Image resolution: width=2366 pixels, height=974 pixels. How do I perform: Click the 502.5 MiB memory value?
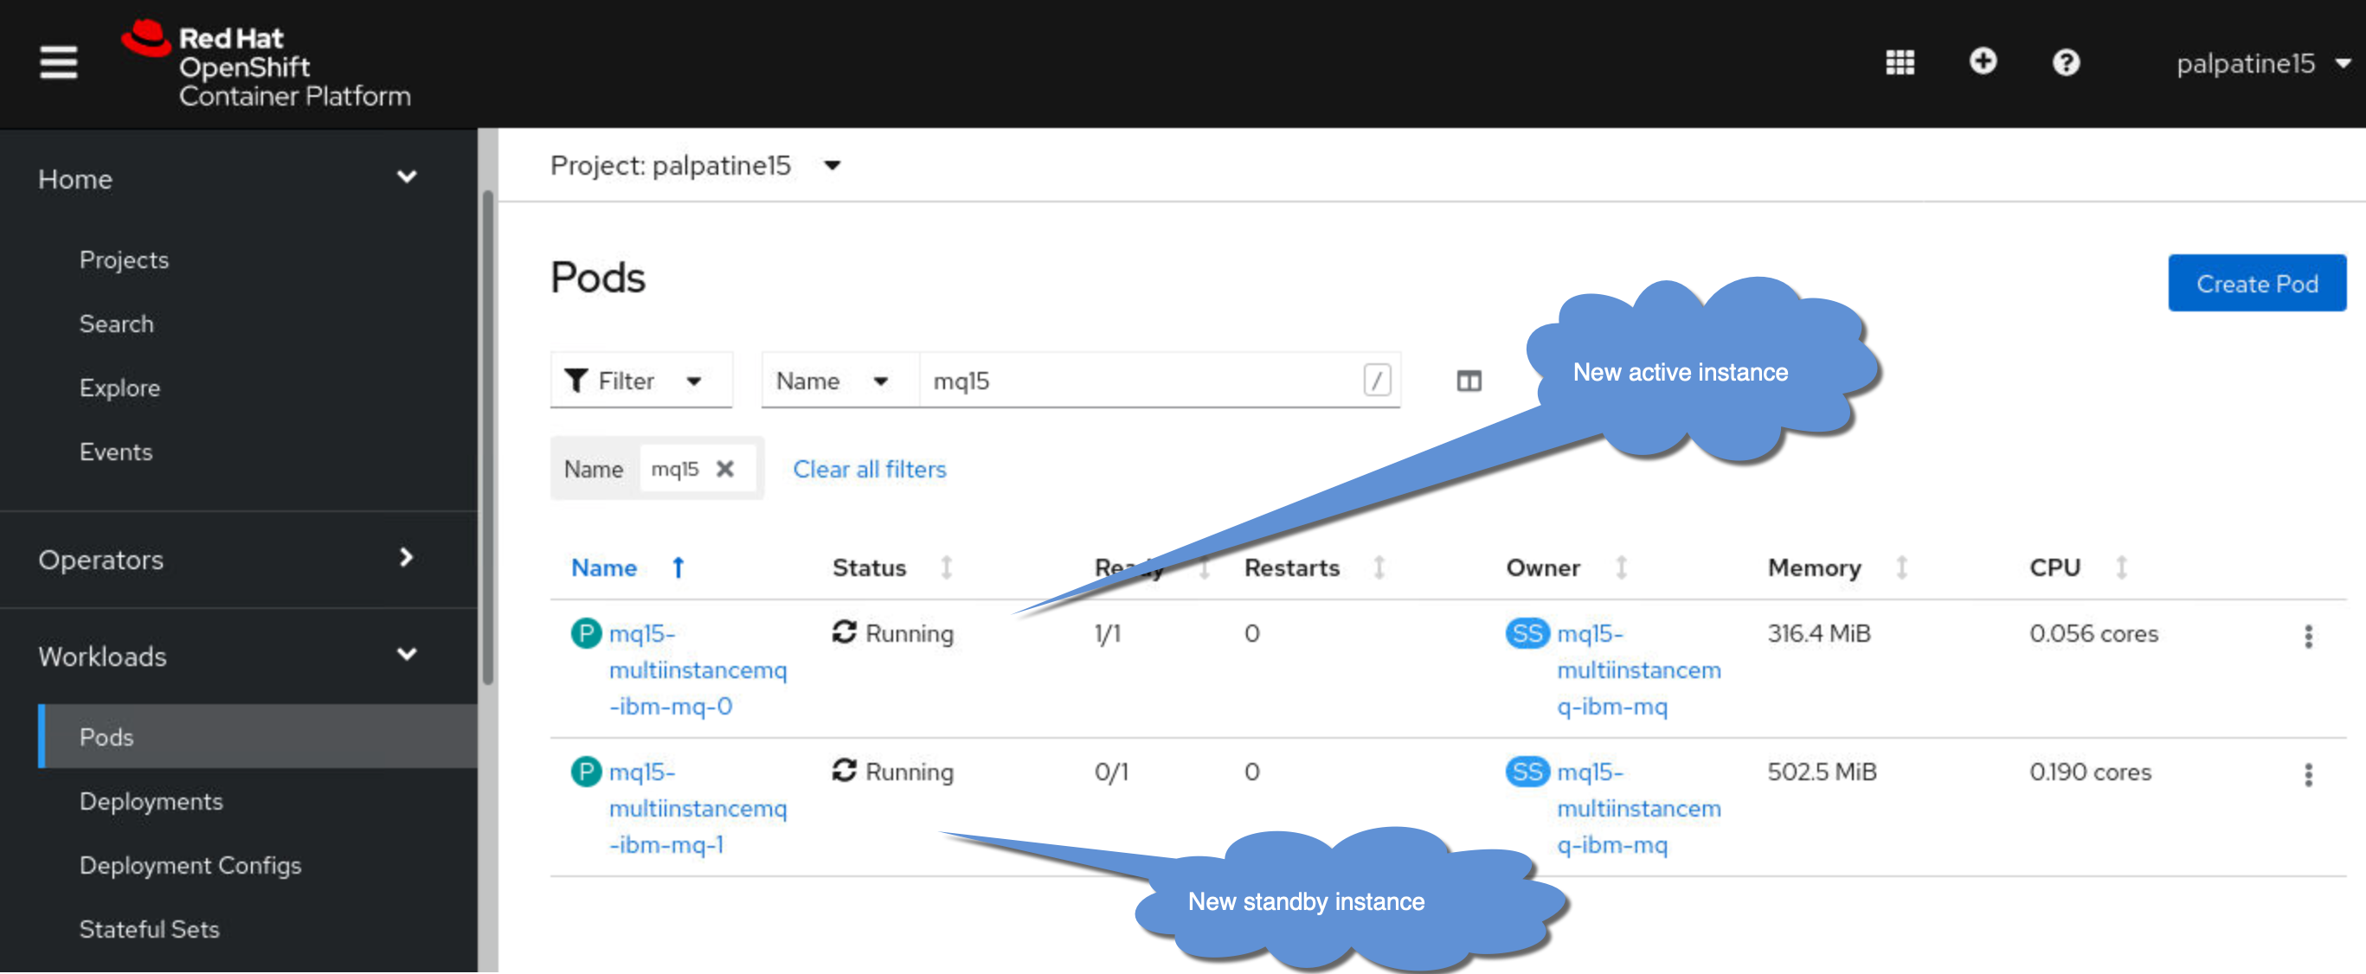(x=1823, y=772)
